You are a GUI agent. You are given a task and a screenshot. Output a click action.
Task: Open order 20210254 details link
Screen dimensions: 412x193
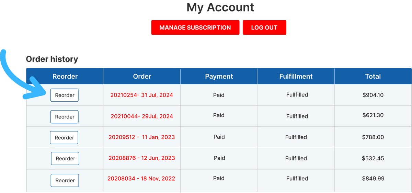click(141, 95)
